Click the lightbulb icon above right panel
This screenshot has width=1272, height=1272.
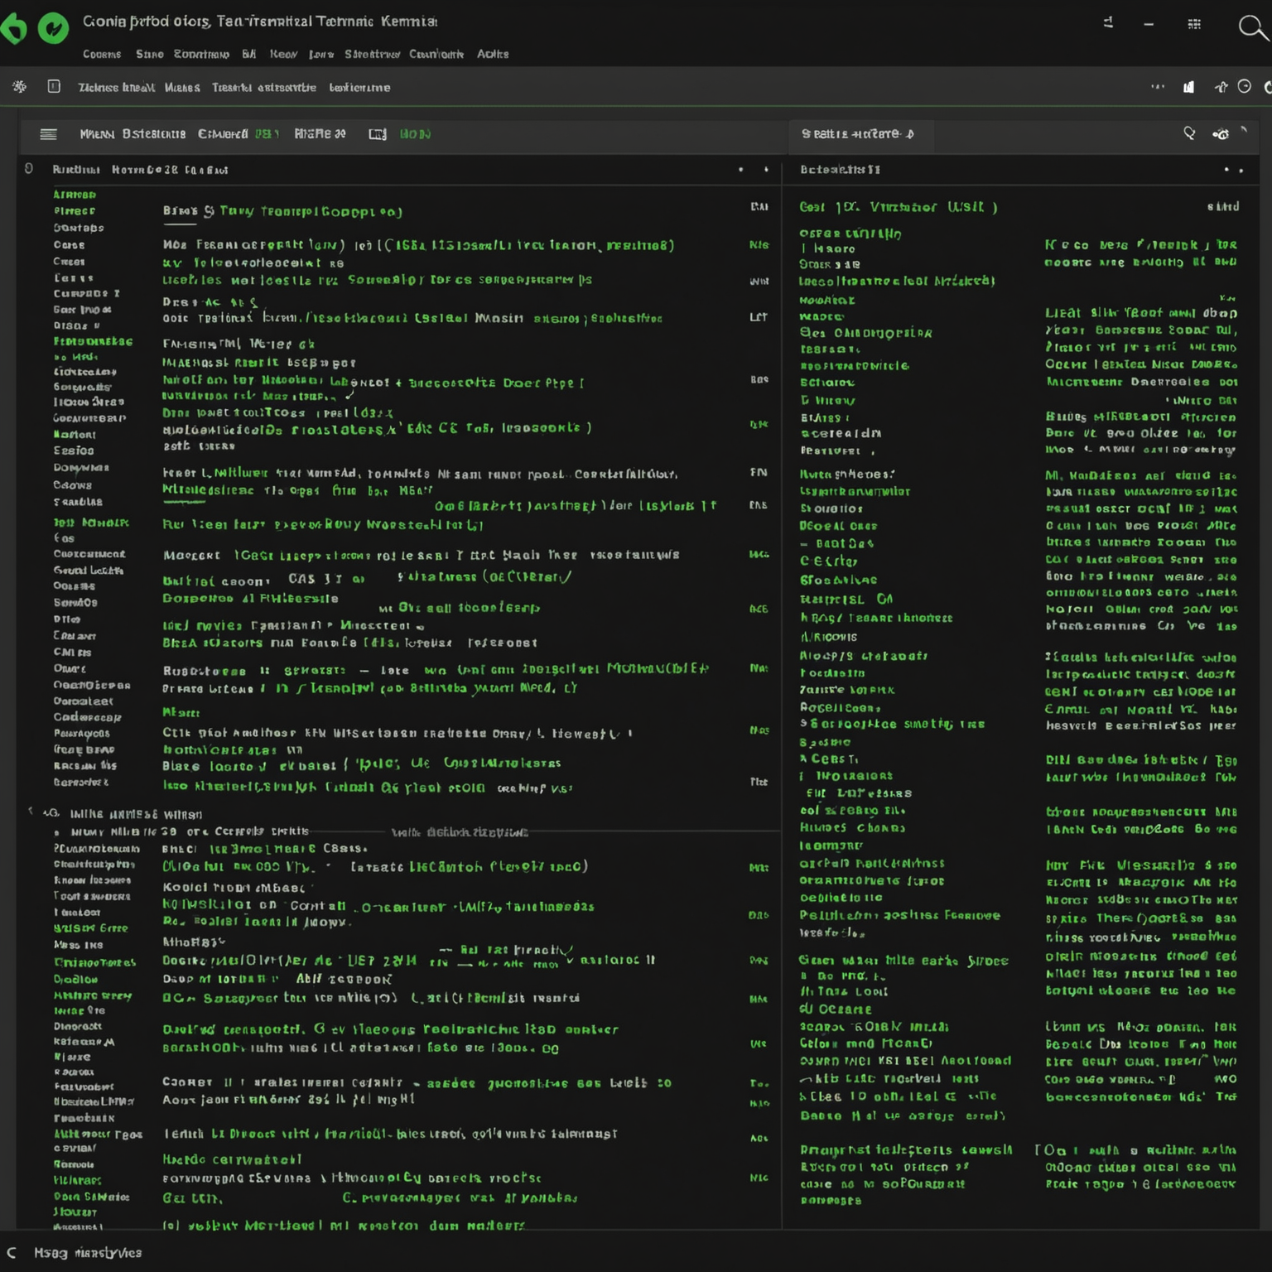click(x=1189, y=133)
